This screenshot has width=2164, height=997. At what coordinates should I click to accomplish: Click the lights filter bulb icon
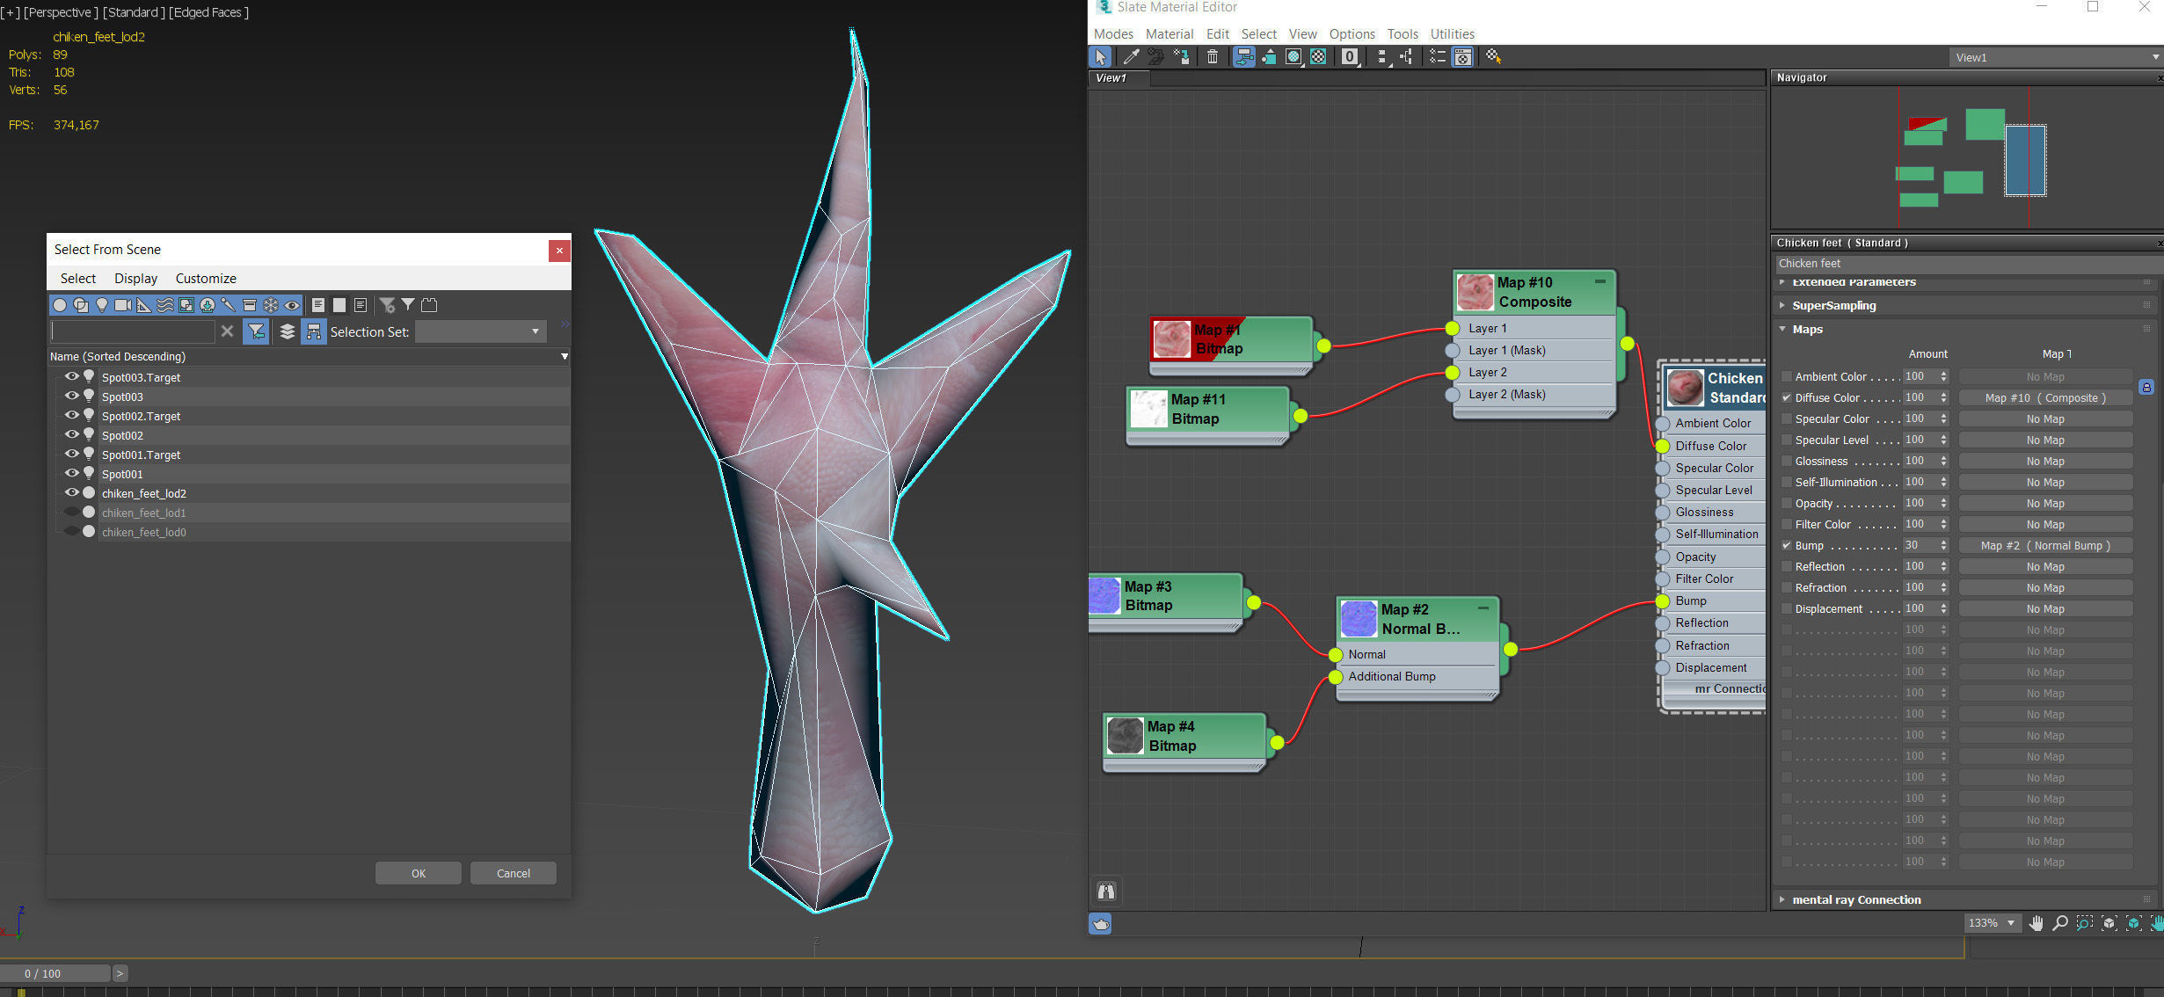click(102, 305)
